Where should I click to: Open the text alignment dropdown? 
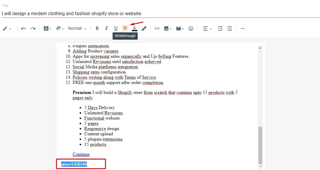(x=207, y=29)
